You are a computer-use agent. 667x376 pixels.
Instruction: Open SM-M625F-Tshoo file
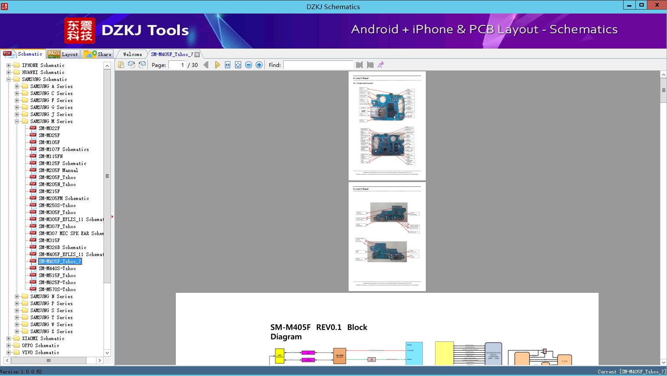[x=57, y=282]
